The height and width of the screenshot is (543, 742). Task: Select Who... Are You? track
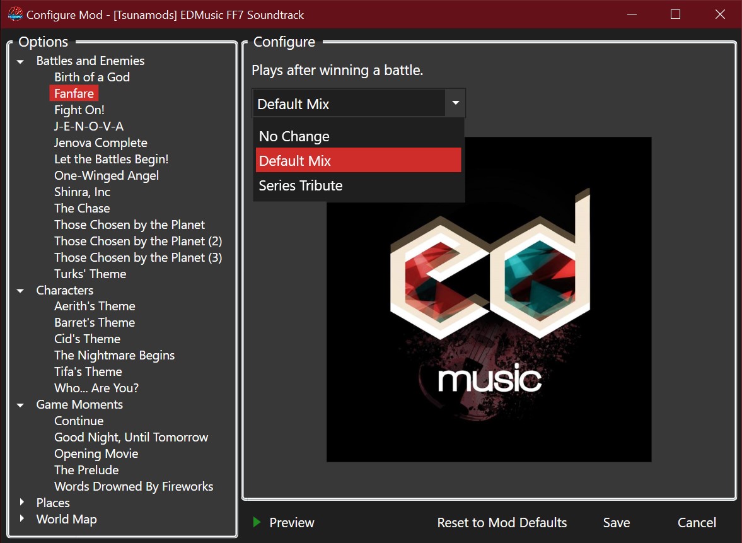pyautogui.click(x=96, y=388)
